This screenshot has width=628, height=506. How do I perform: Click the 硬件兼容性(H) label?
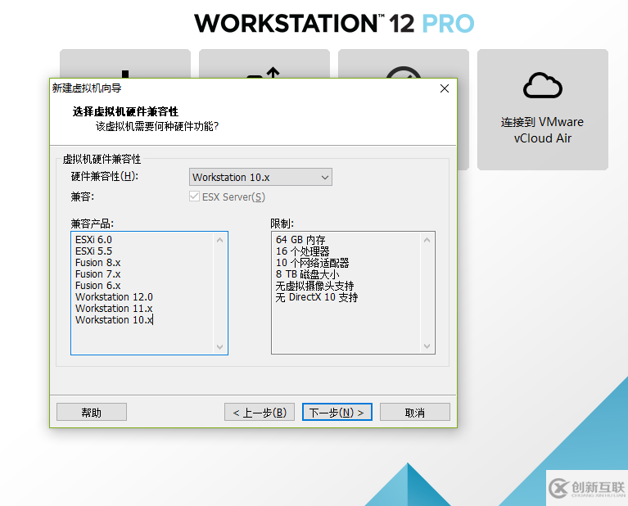point(105,176)
